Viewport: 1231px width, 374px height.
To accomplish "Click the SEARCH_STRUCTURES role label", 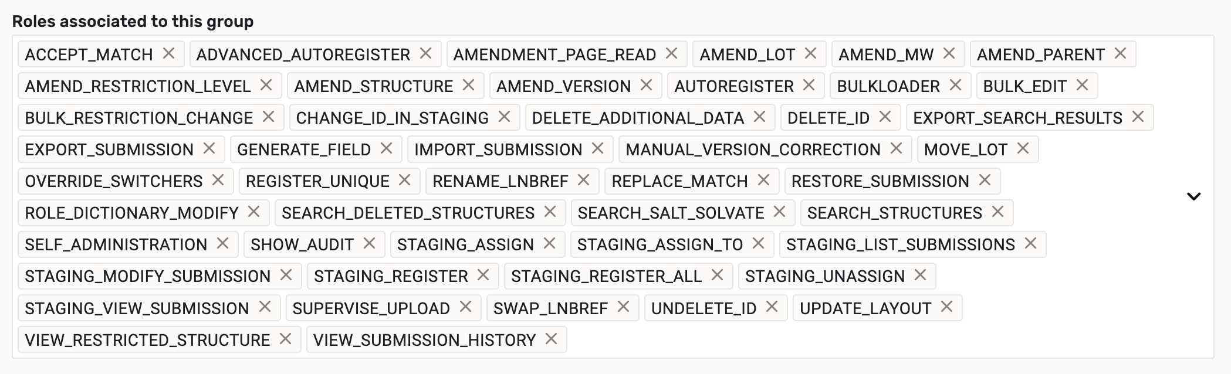I will (x=894, y=213).
